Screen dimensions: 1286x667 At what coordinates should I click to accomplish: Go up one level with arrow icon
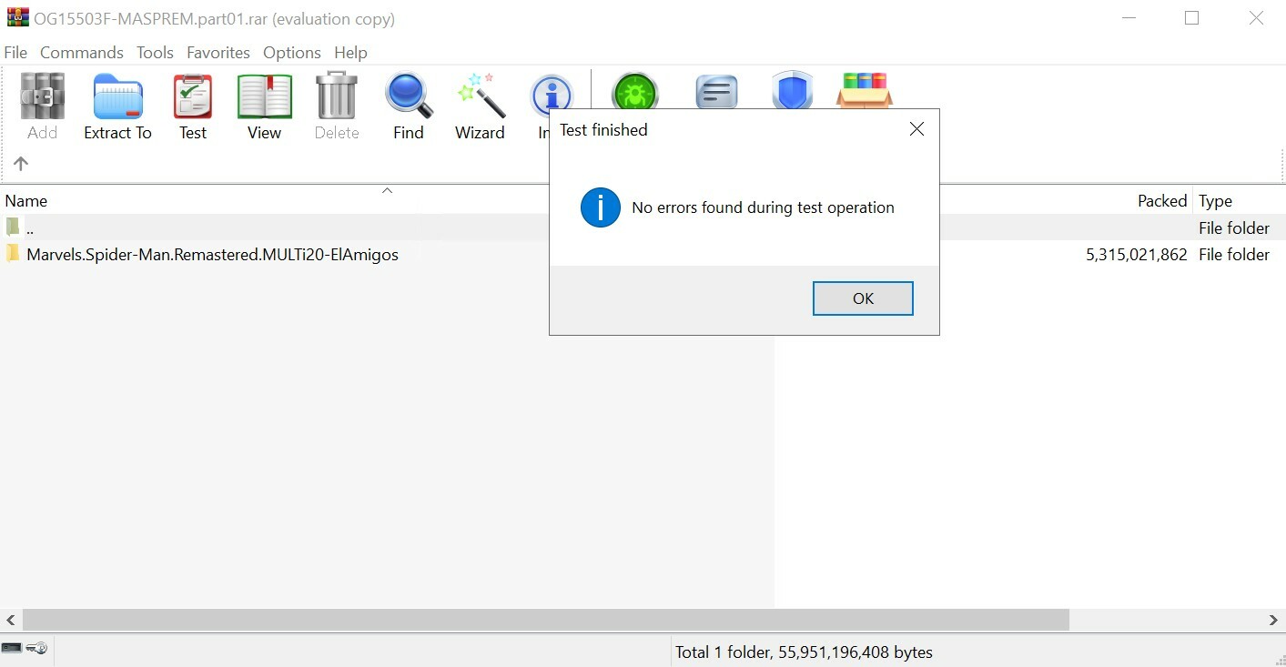(21, 164)
